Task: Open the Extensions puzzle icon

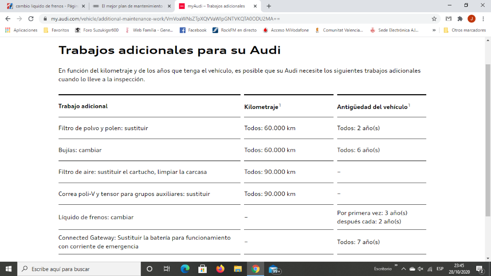Action: (460, 19)
